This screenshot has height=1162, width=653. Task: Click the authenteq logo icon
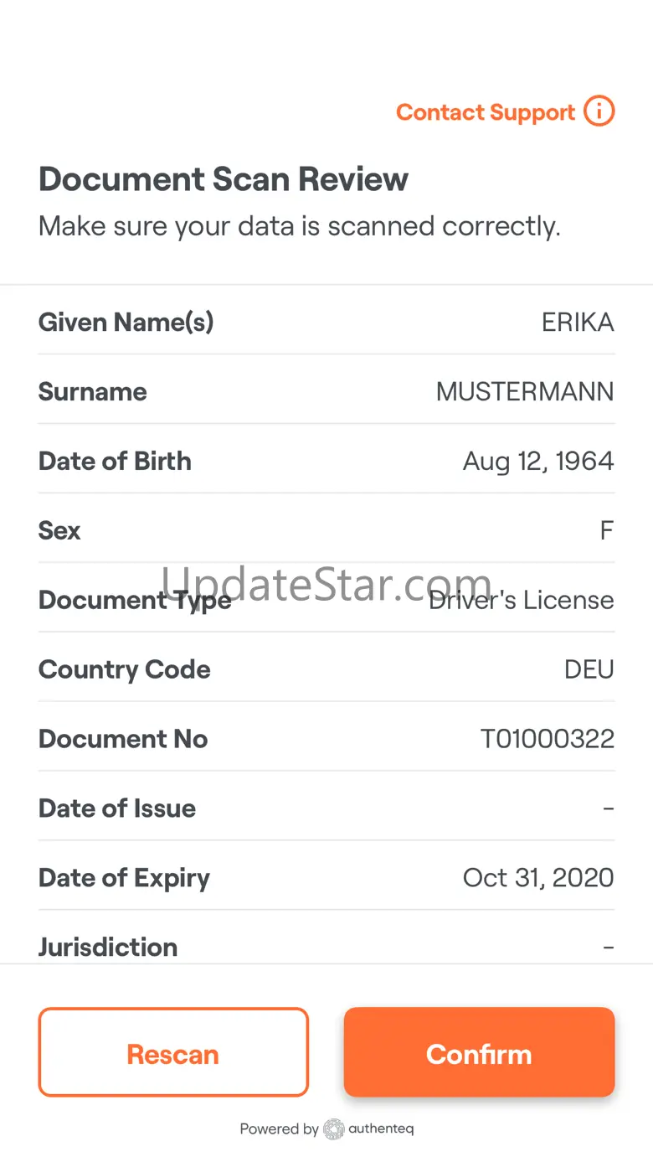pos(334,1128)
